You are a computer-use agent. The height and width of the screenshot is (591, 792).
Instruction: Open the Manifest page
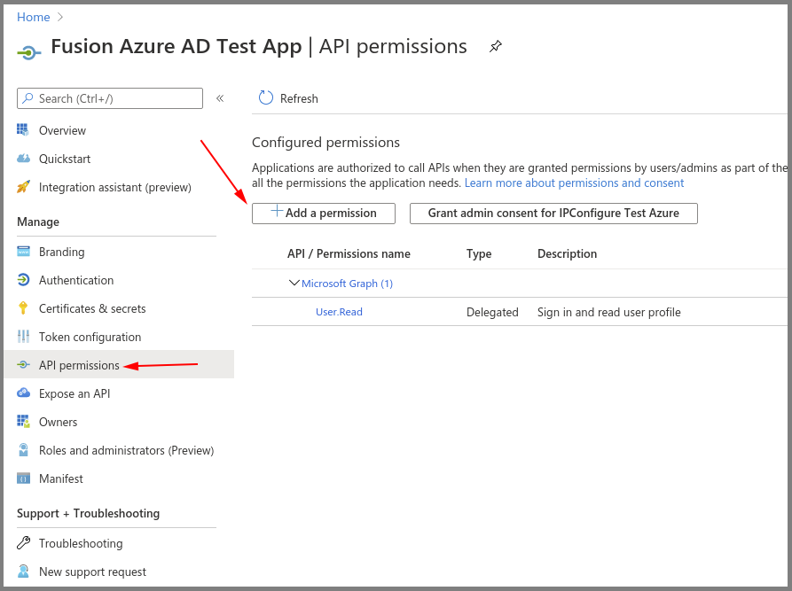pyautogui.click(x=61, y=478)
